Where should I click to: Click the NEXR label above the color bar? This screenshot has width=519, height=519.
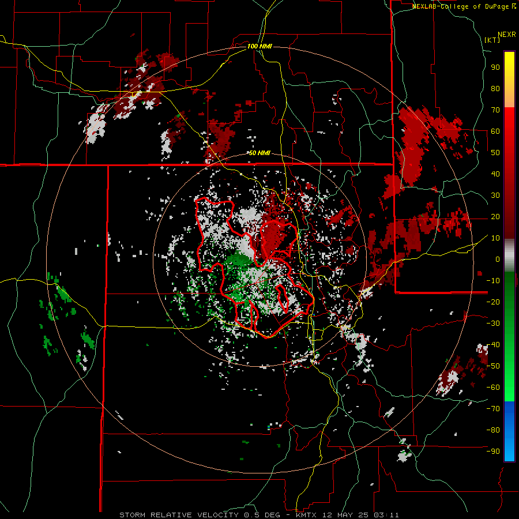[507, 35]
